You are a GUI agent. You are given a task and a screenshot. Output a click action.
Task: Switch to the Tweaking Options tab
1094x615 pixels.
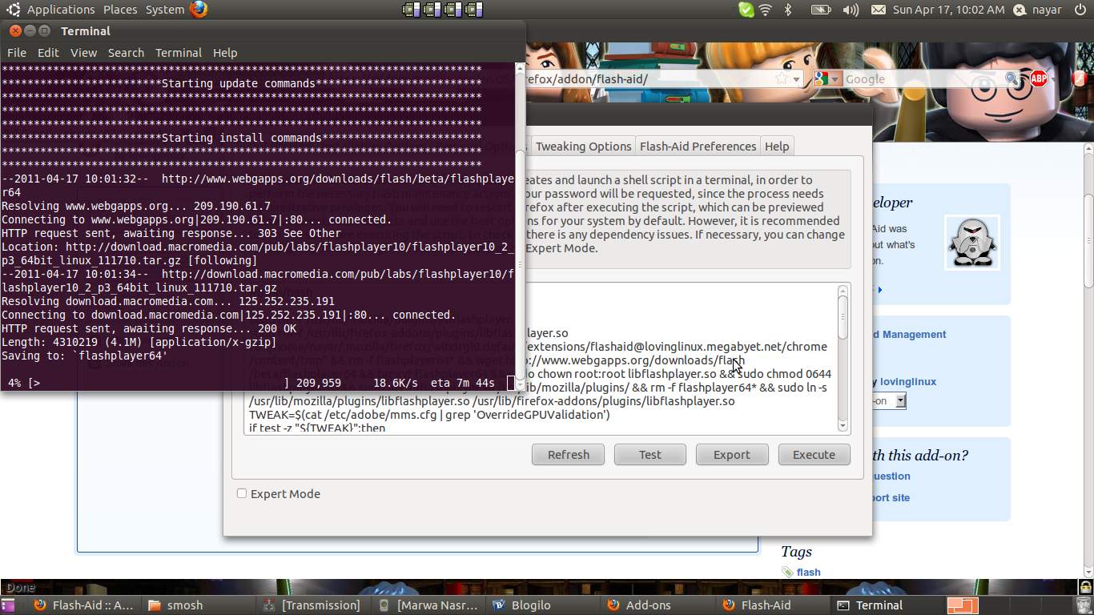583,146
